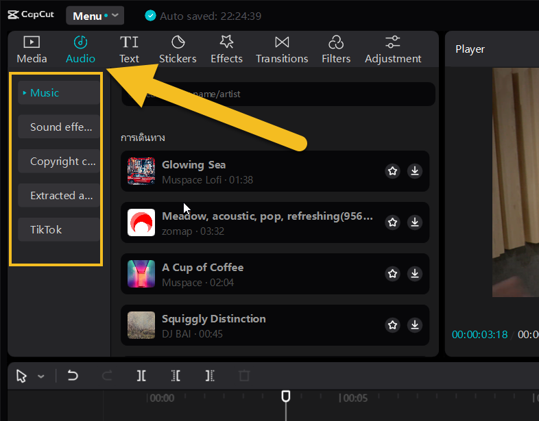Download the Glowing Sea track

(x=415, y=171)
